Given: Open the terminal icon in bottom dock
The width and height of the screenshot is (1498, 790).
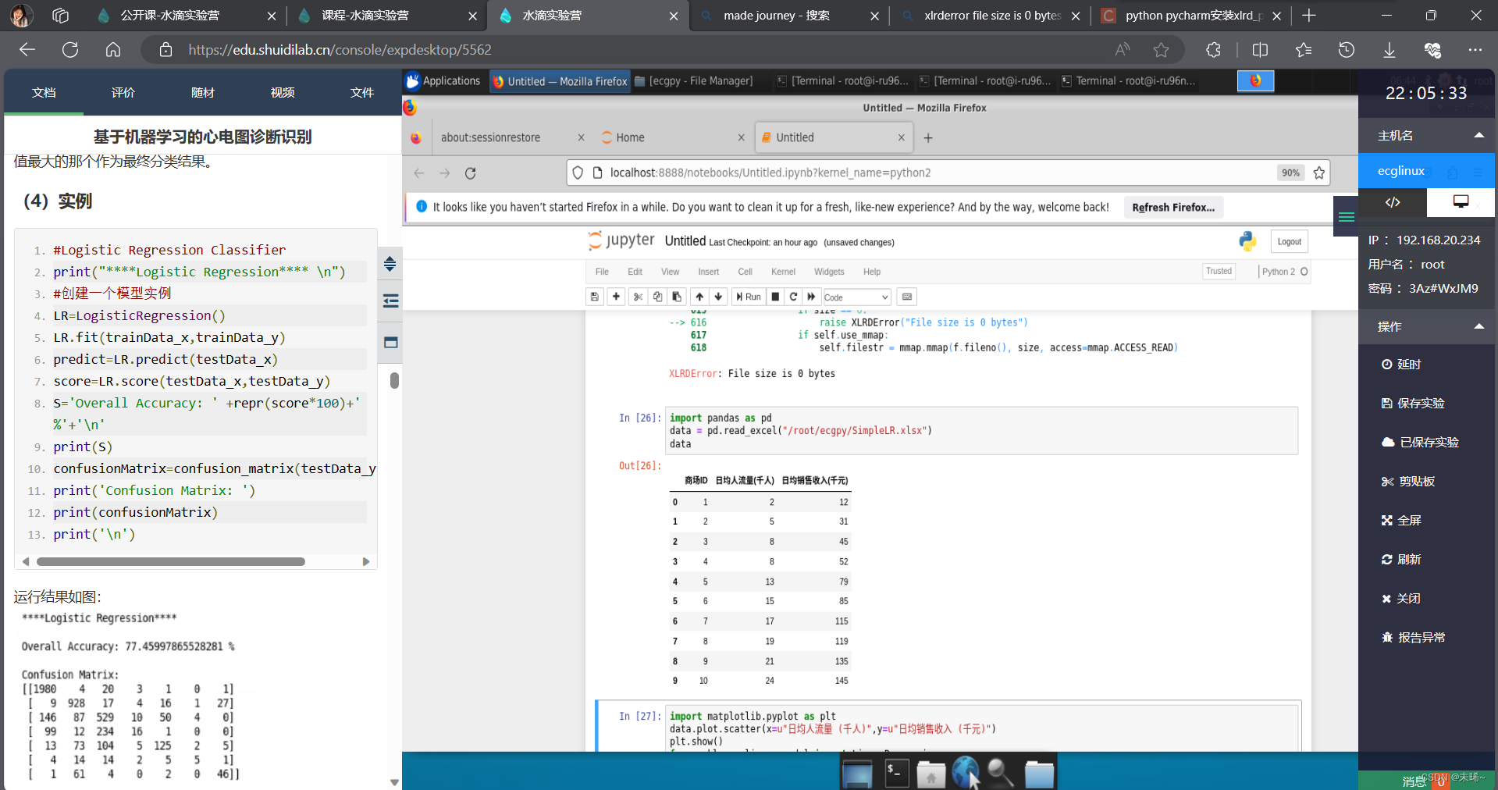Looking at the screenshot, I should tap(896, 773).
